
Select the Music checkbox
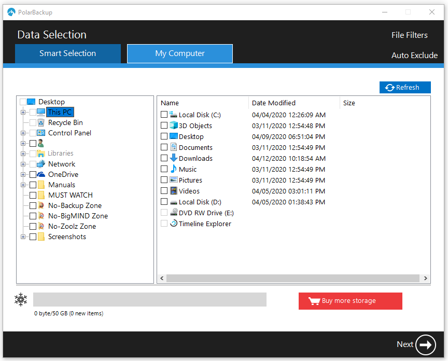(164, 169)
